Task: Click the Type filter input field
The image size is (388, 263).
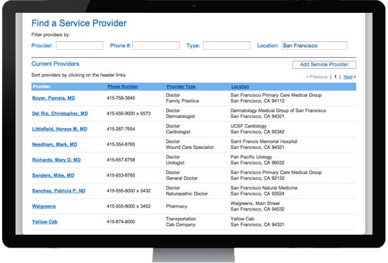Action: [227, 45]
